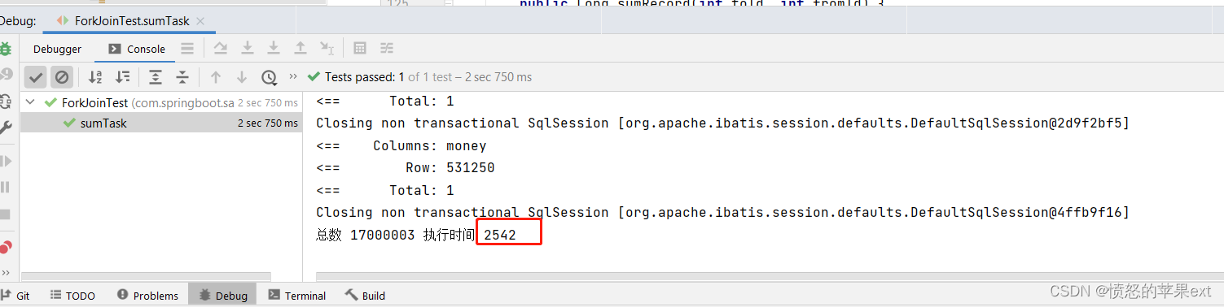Open test history clock dropdown
The image size is (1224, 307).
click(x=270, y=77)
